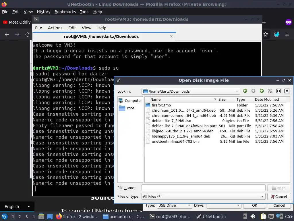Click private browsing mask icon
The width and height of the screenshot is (294, 221).
288,22
